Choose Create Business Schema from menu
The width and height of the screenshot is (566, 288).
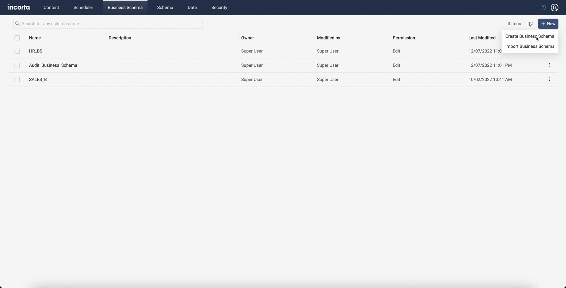point(530,36)
